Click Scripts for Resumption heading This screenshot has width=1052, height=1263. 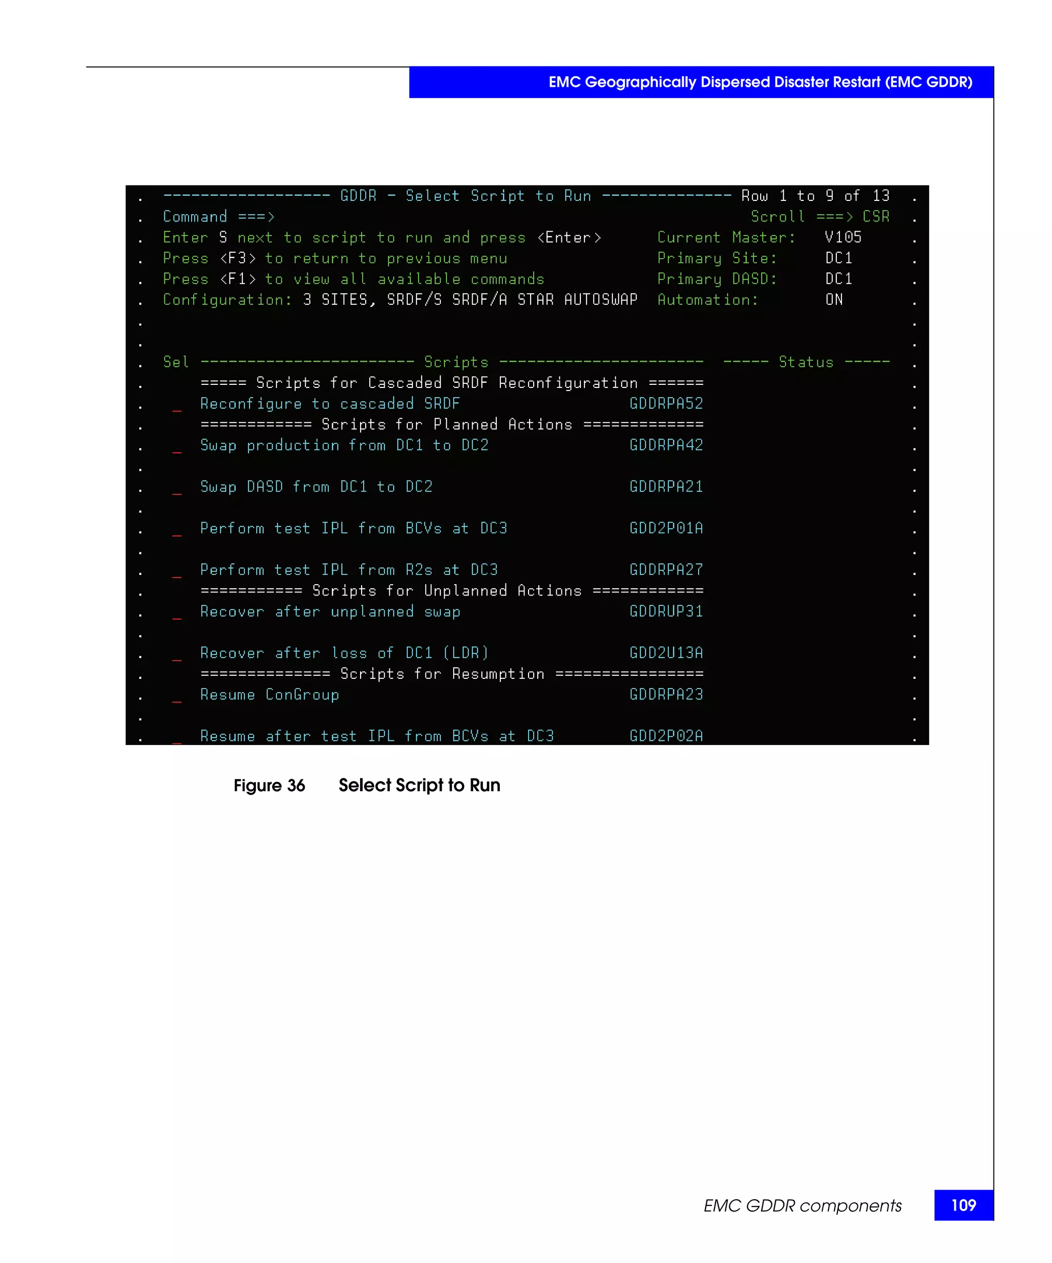coord(452,674)
